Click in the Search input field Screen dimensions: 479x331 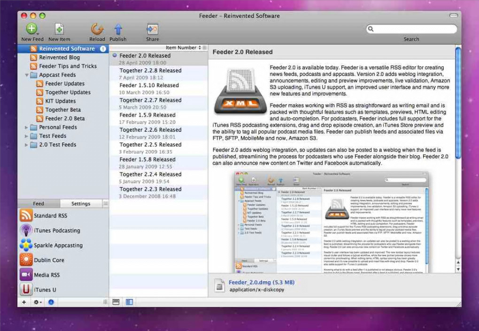tap(411, 29)
